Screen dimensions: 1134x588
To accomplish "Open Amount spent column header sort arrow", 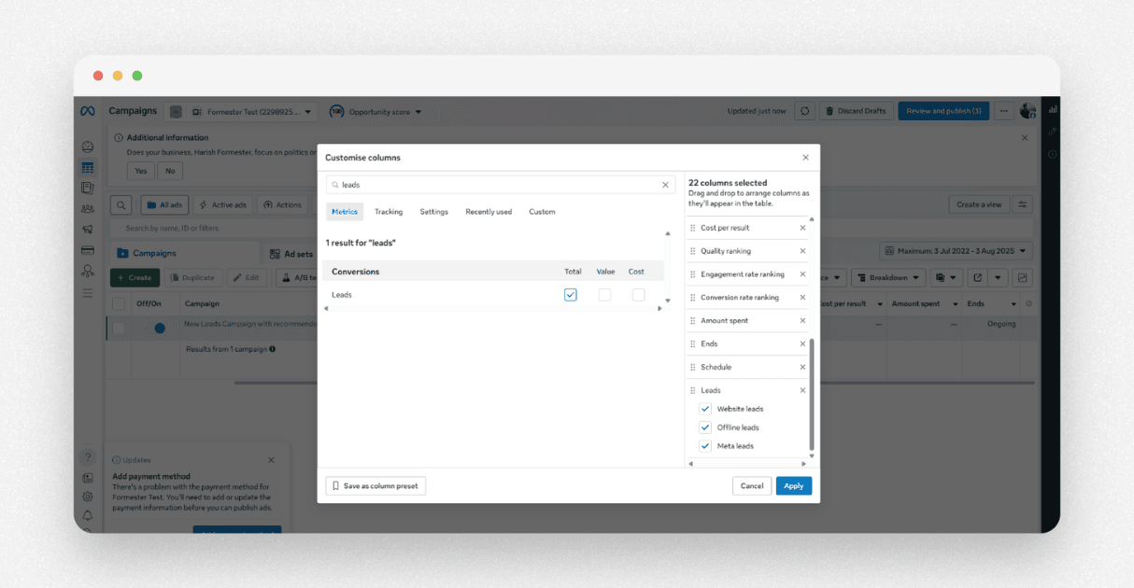I will point(955,304).
